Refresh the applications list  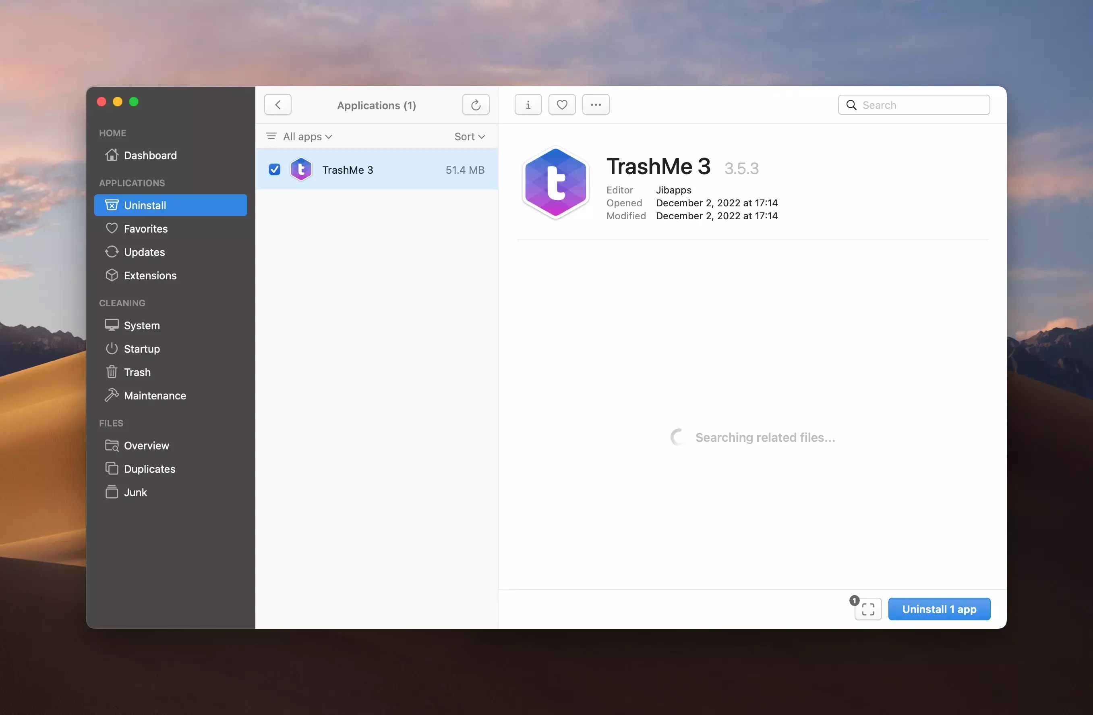point(476,105)
